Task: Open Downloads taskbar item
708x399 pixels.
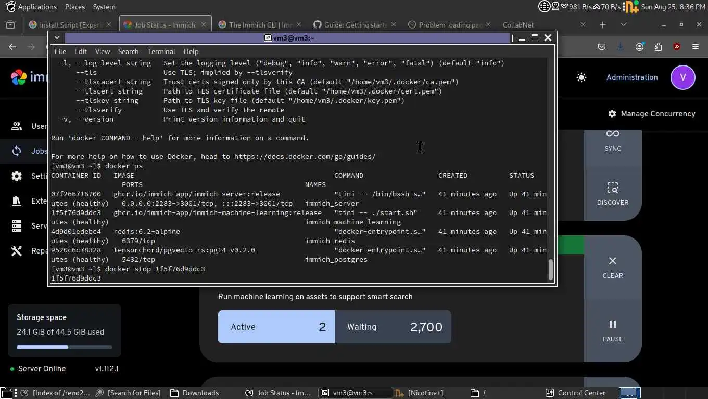Action: [195, 393]
